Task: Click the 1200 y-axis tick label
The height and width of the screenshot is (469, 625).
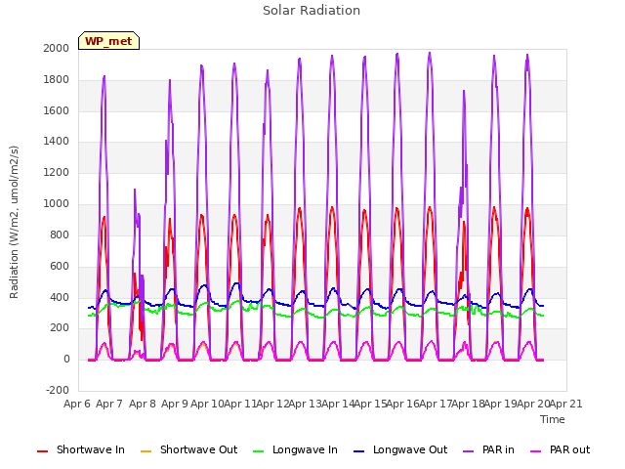Action: pyautogui.click(x=57, y=173)
